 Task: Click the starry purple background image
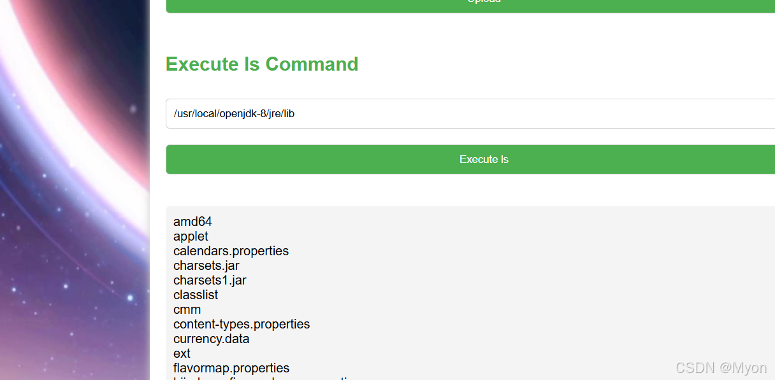click(75, 286)
